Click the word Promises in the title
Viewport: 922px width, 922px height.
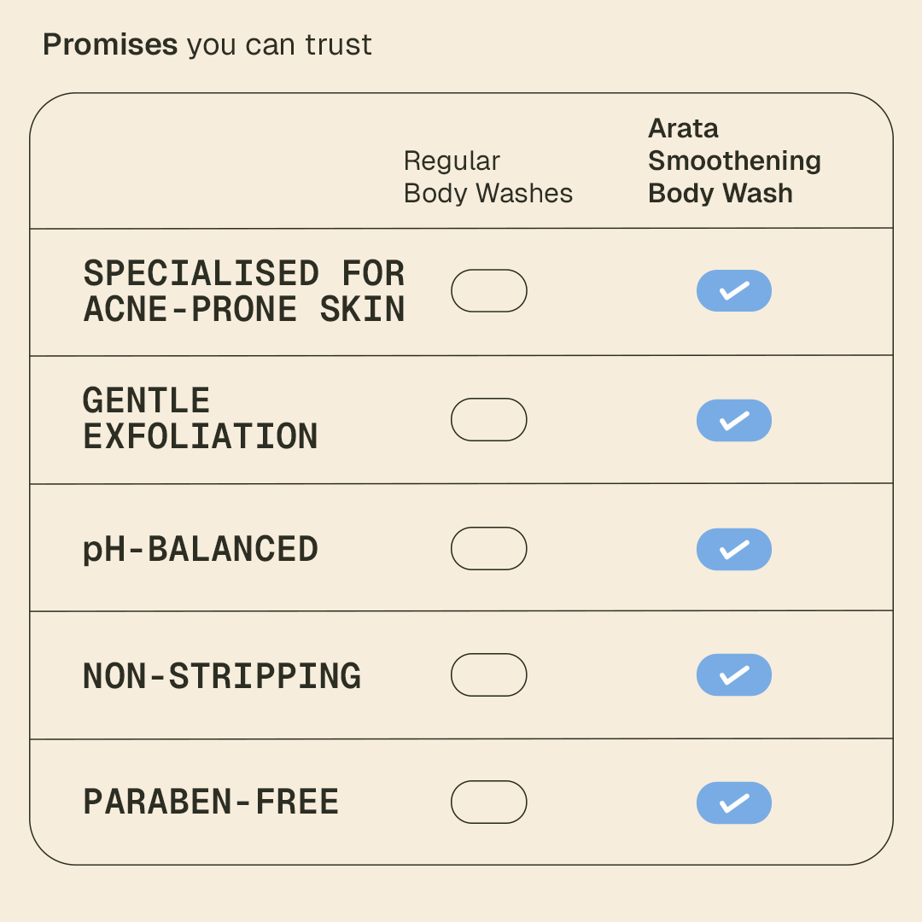pyautogui.click(x=110, y=44)
